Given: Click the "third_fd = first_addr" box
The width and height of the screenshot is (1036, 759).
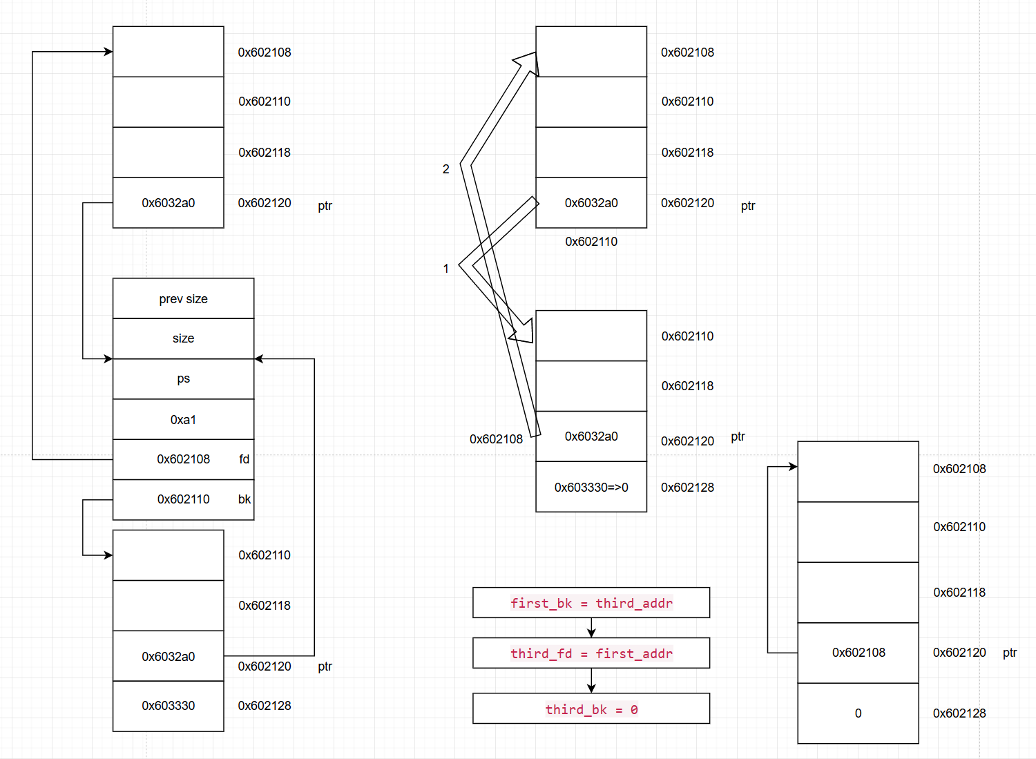Looking at the screenshot, I should tap(591, 653).
